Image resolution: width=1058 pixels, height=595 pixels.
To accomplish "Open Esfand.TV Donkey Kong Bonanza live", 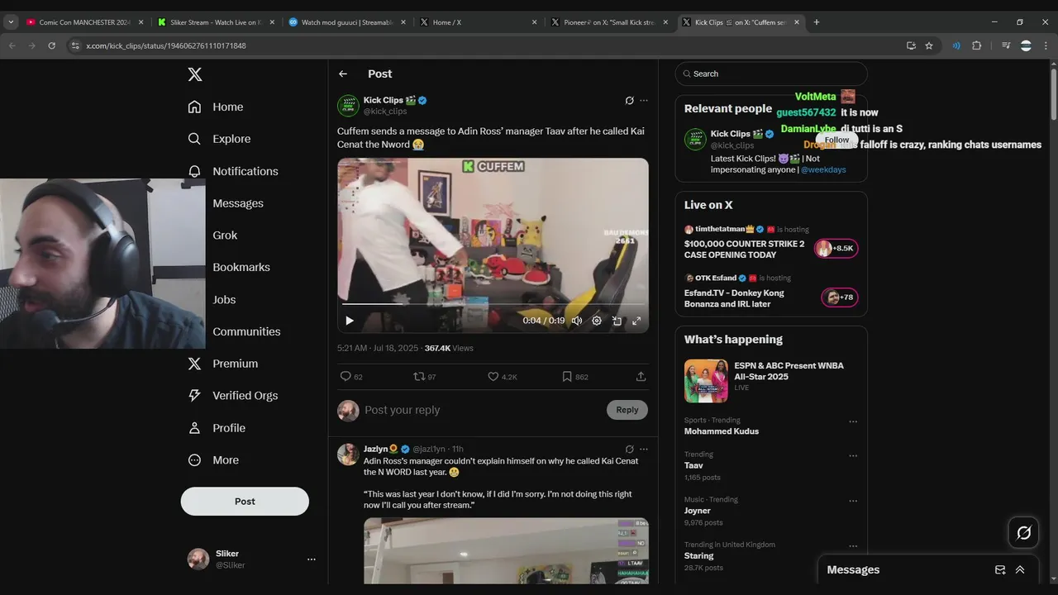I will (x=771, y=290).
